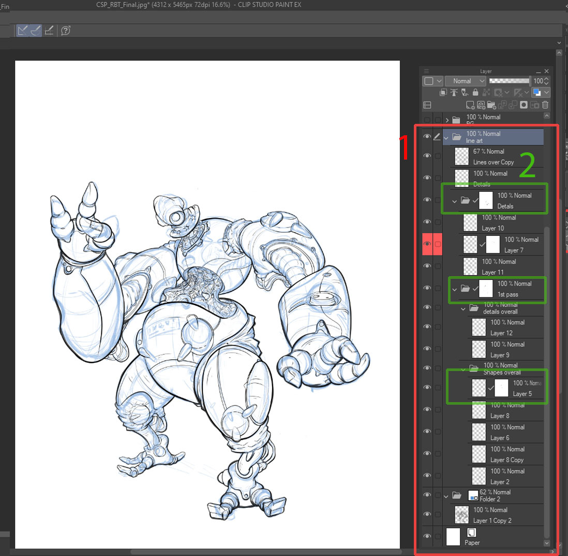Collapse the Folder 2 group

(x=446, y=495)
